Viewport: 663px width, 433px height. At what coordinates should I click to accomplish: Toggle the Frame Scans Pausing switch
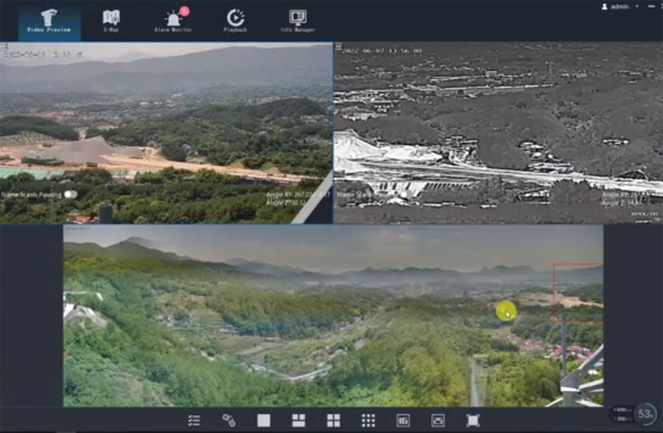tap(70, 195)
